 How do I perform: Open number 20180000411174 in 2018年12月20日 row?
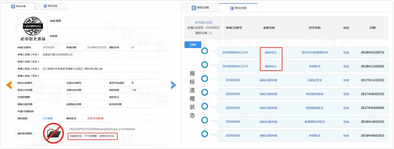pyautogui.click(x=235, y=66)
